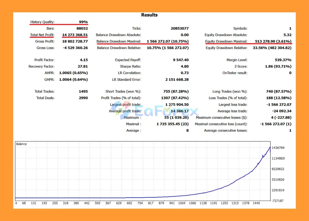This screenshot has height=221, width=309.
Task: Select the Maximal consecutive loss value
Action: 276,124
